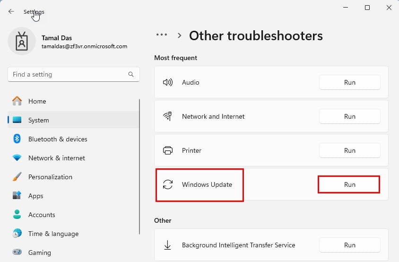Click the Find a setting search box

(74, 74)
